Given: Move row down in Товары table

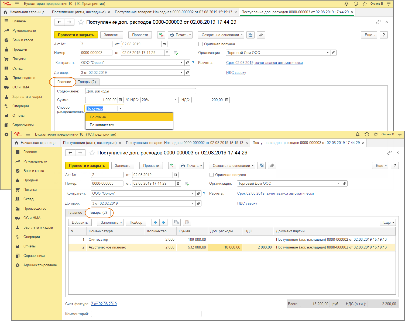Looking at the screenshot, I should coord(163,222).
